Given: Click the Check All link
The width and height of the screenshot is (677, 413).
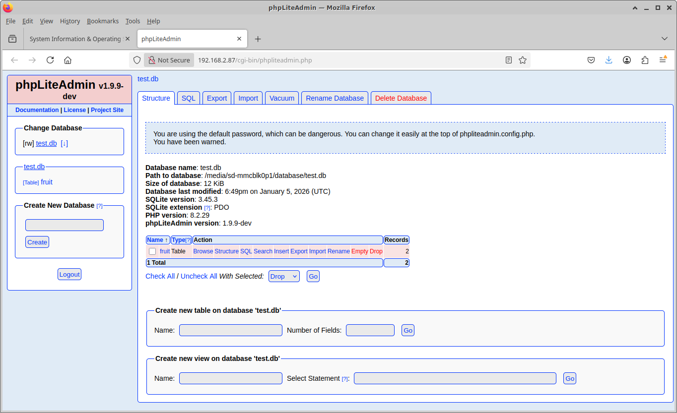Looking at the screenshot, I should tap(160, 276).
